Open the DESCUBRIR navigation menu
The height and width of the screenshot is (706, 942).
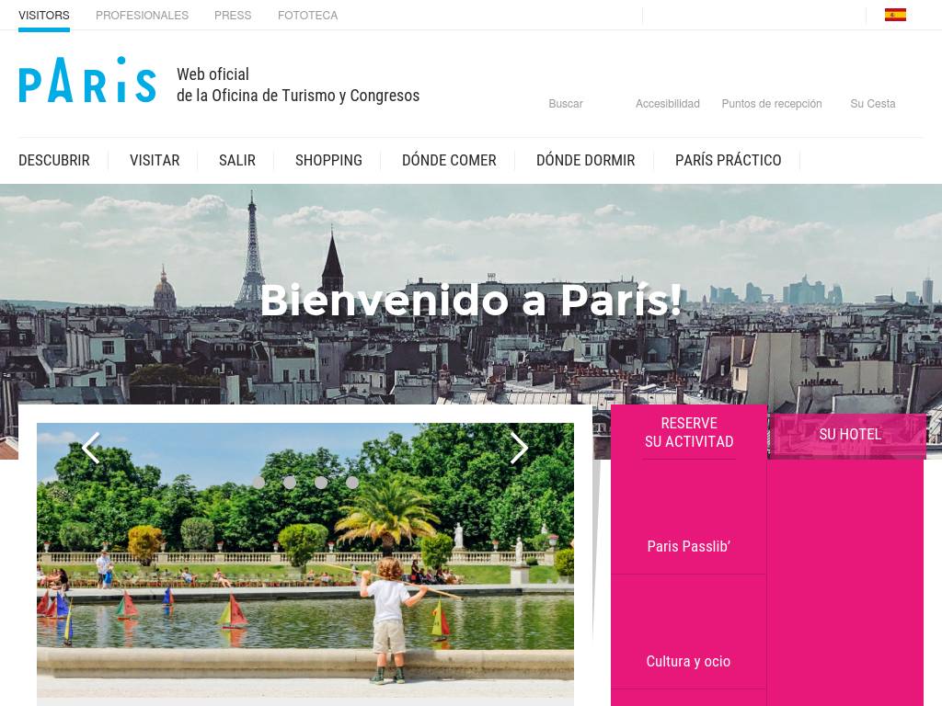[x=54, y=160]
